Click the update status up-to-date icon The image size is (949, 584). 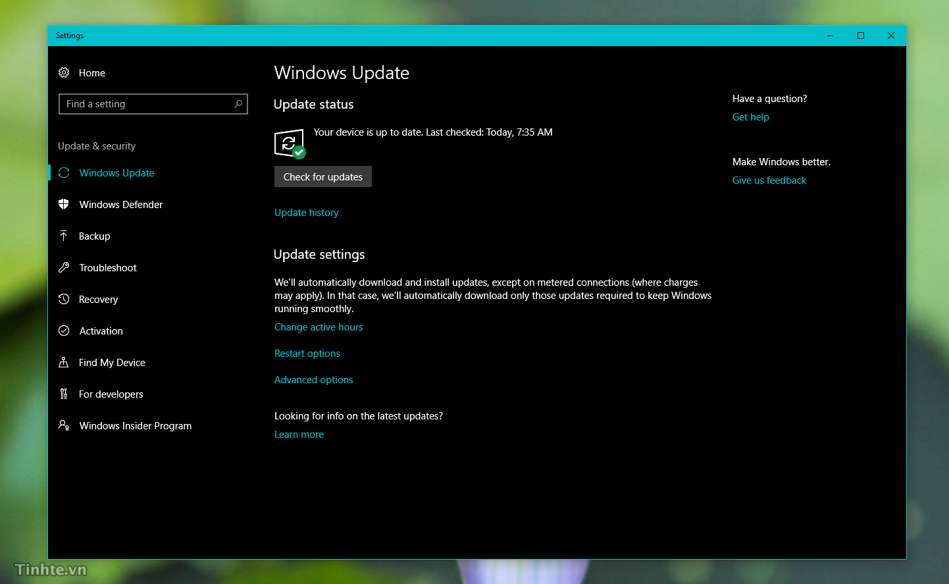pos(290,144)
